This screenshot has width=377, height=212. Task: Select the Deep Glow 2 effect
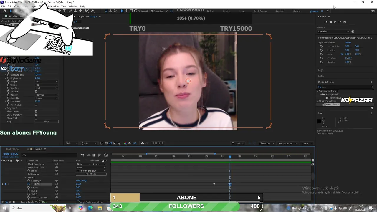332,105
